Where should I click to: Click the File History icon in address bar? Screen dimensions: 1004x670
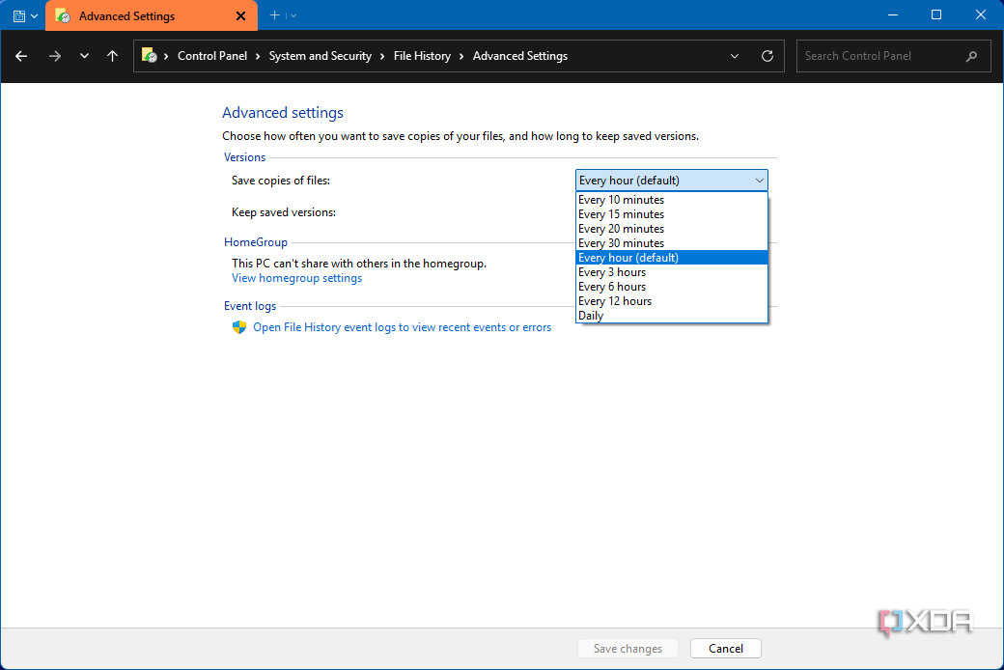(x=150, y=56)
